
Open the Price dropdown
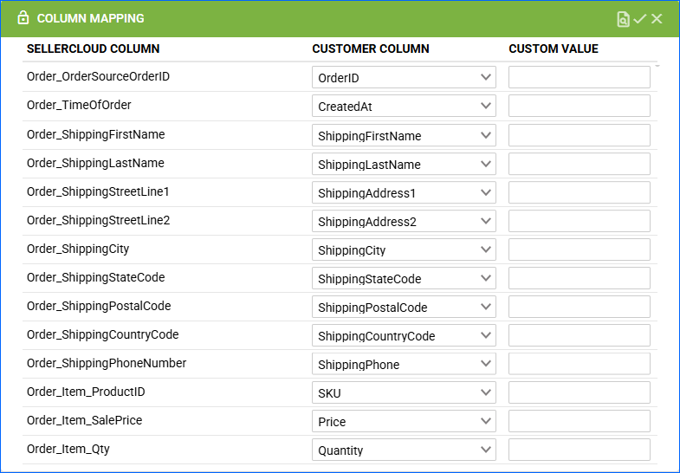click(404, 421)
